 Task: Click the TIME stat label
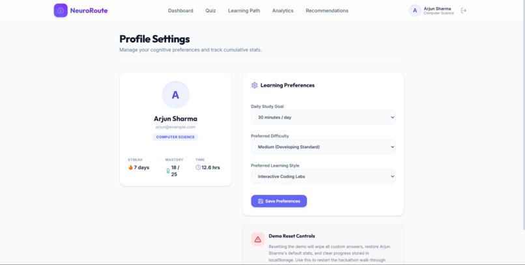(x=200, y=160)
